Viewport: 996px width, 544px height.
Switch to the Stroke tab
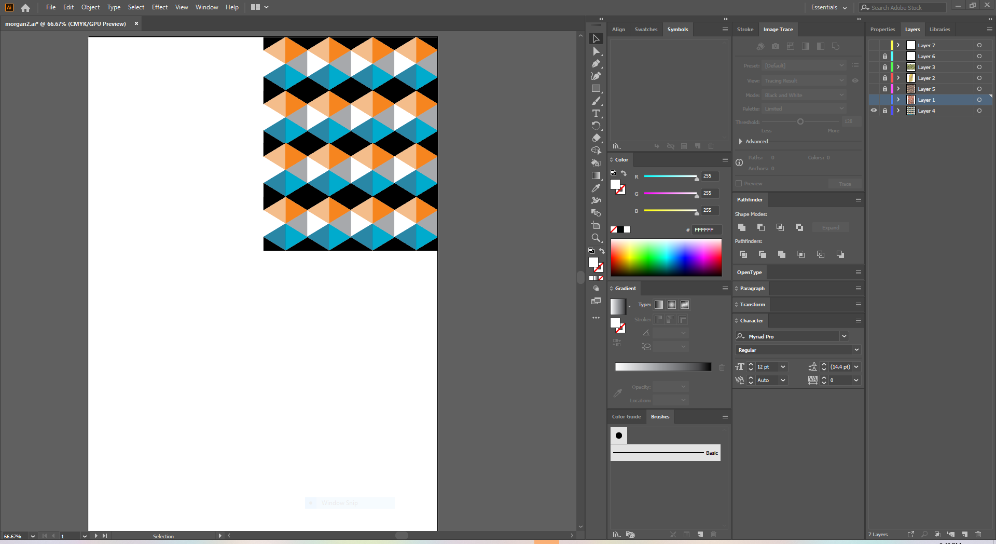click(x=745, y=30)
